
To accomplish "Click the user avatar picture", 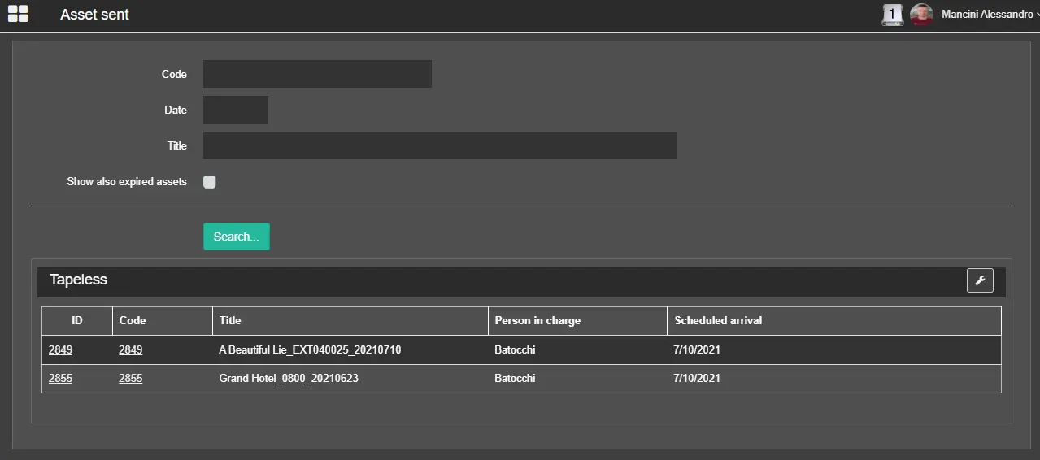I will tap(921, 15).
